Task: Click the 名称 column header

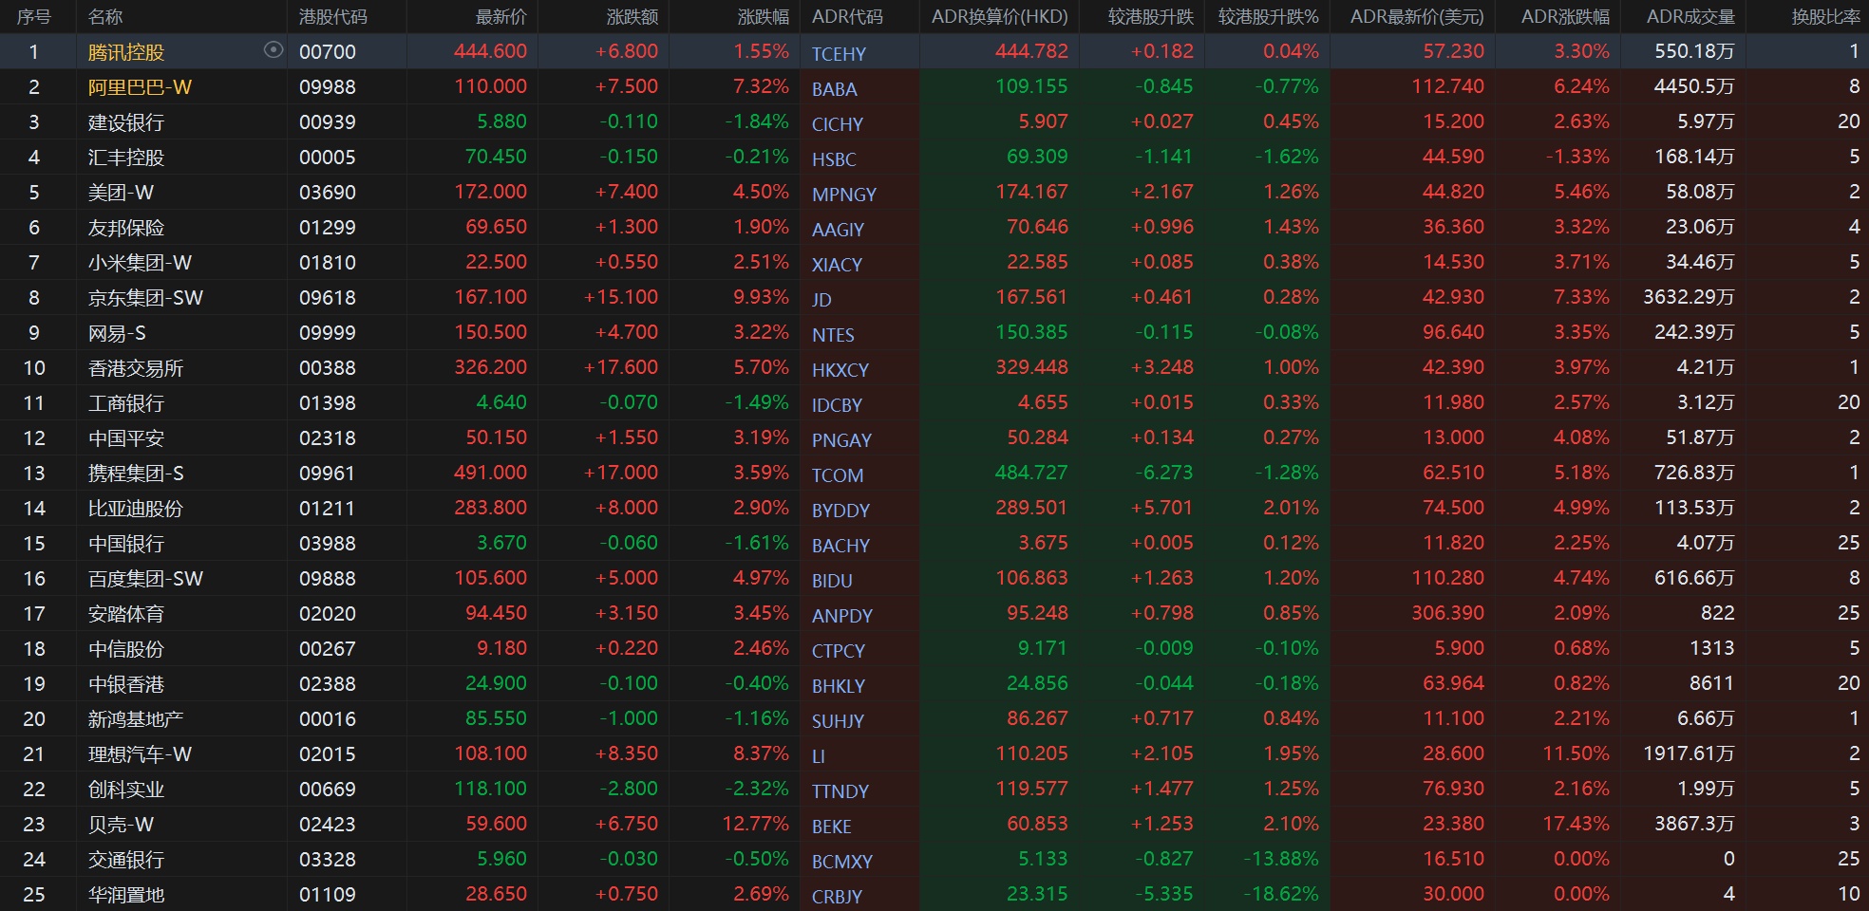Action: 105,17
